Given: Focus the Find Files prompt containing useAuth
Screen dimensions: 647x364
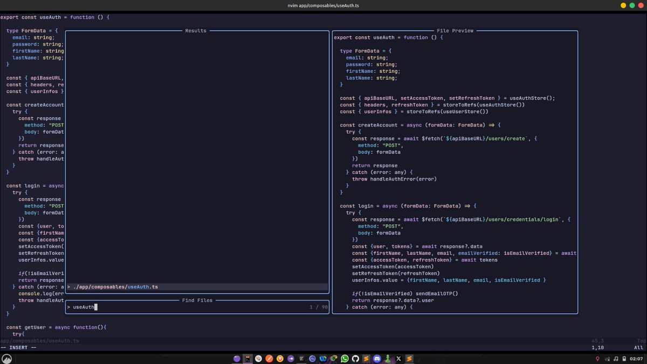Looking at the screenshot, I should [197, 307].
